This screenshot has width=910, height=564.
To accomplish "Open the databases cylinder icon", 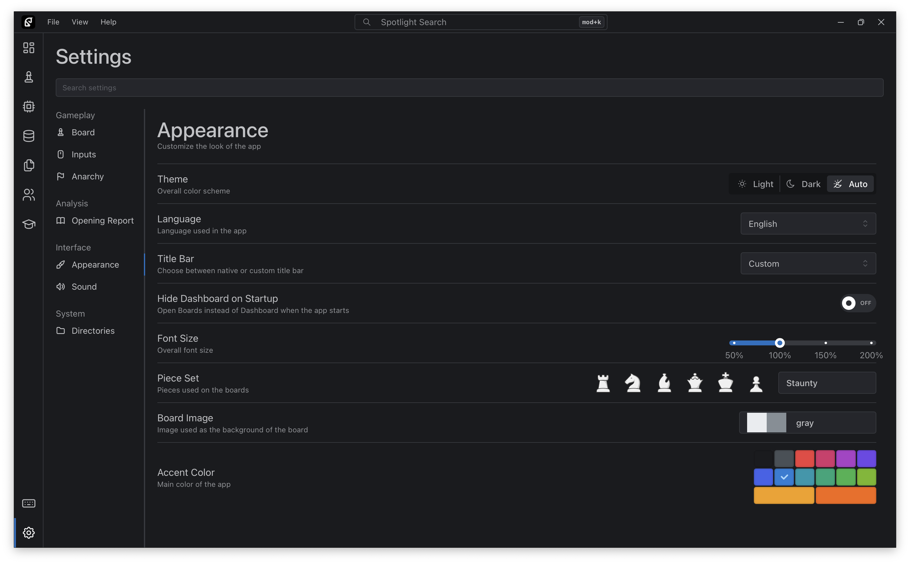I will tap(29, 136).
